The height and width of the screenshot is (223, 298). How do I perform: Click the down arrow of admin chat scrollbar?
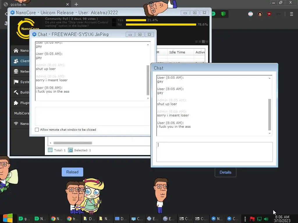[x=148, y=98]
